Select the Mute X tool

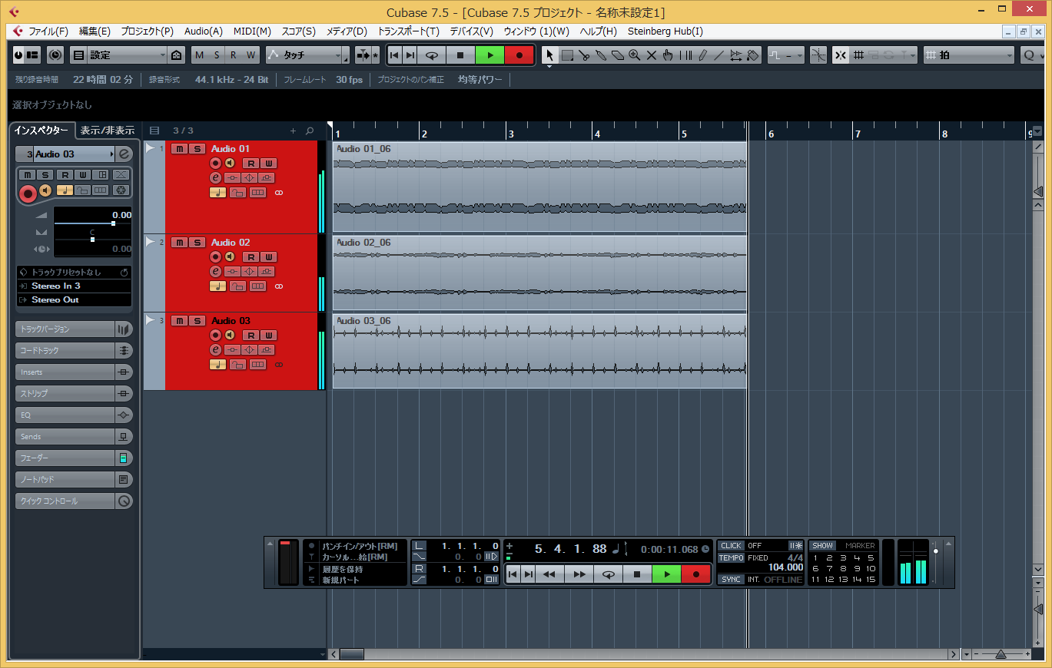(652, 55)
